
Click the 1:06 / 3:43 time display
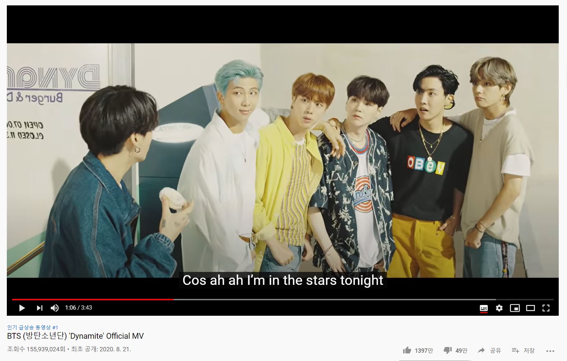tap(78, 308)
